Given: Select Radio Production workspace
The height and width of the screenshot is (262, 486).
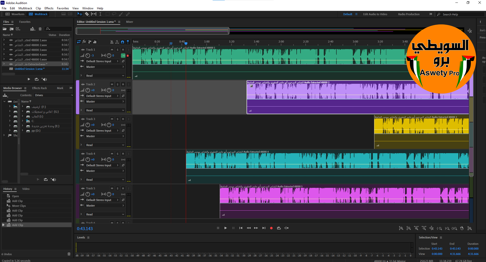Looking at the screenshot, I should click(409, 14).
